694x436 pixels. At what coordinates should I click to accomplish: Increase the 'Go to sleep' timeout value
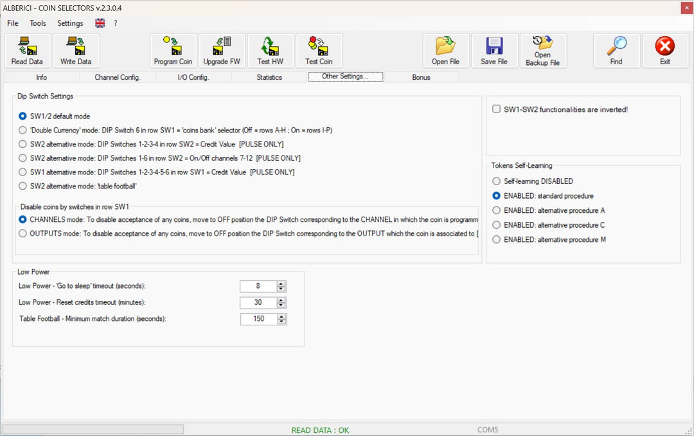click(x=281, y=284)
